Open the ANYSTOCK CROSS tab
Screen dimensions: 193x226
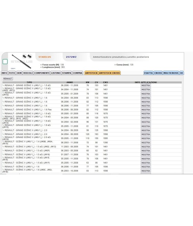pyautogui.click(x=109, y=73)
